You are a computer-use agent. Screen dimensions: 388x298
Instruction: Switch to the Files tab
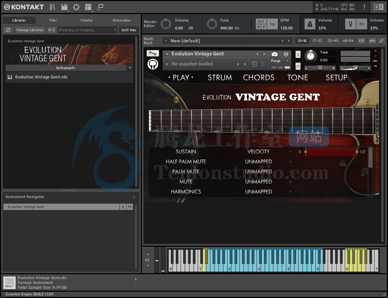point(53,20)
